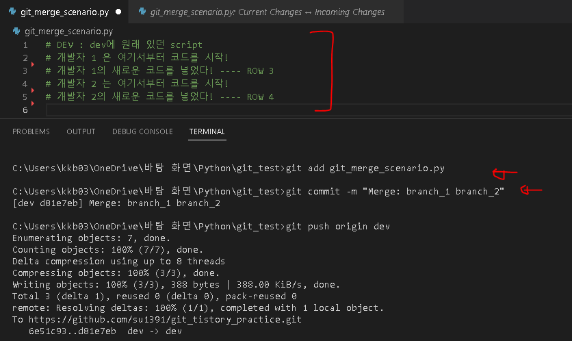This screenshot has width=572, height=341.
Task: Click 'Total 3 (delta 1), reused 0' line
Action: (x=155, y=296)
